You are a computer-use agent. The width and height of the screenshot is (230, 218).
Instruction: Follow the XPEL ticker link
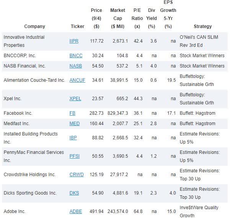click(x=75, y=99)
